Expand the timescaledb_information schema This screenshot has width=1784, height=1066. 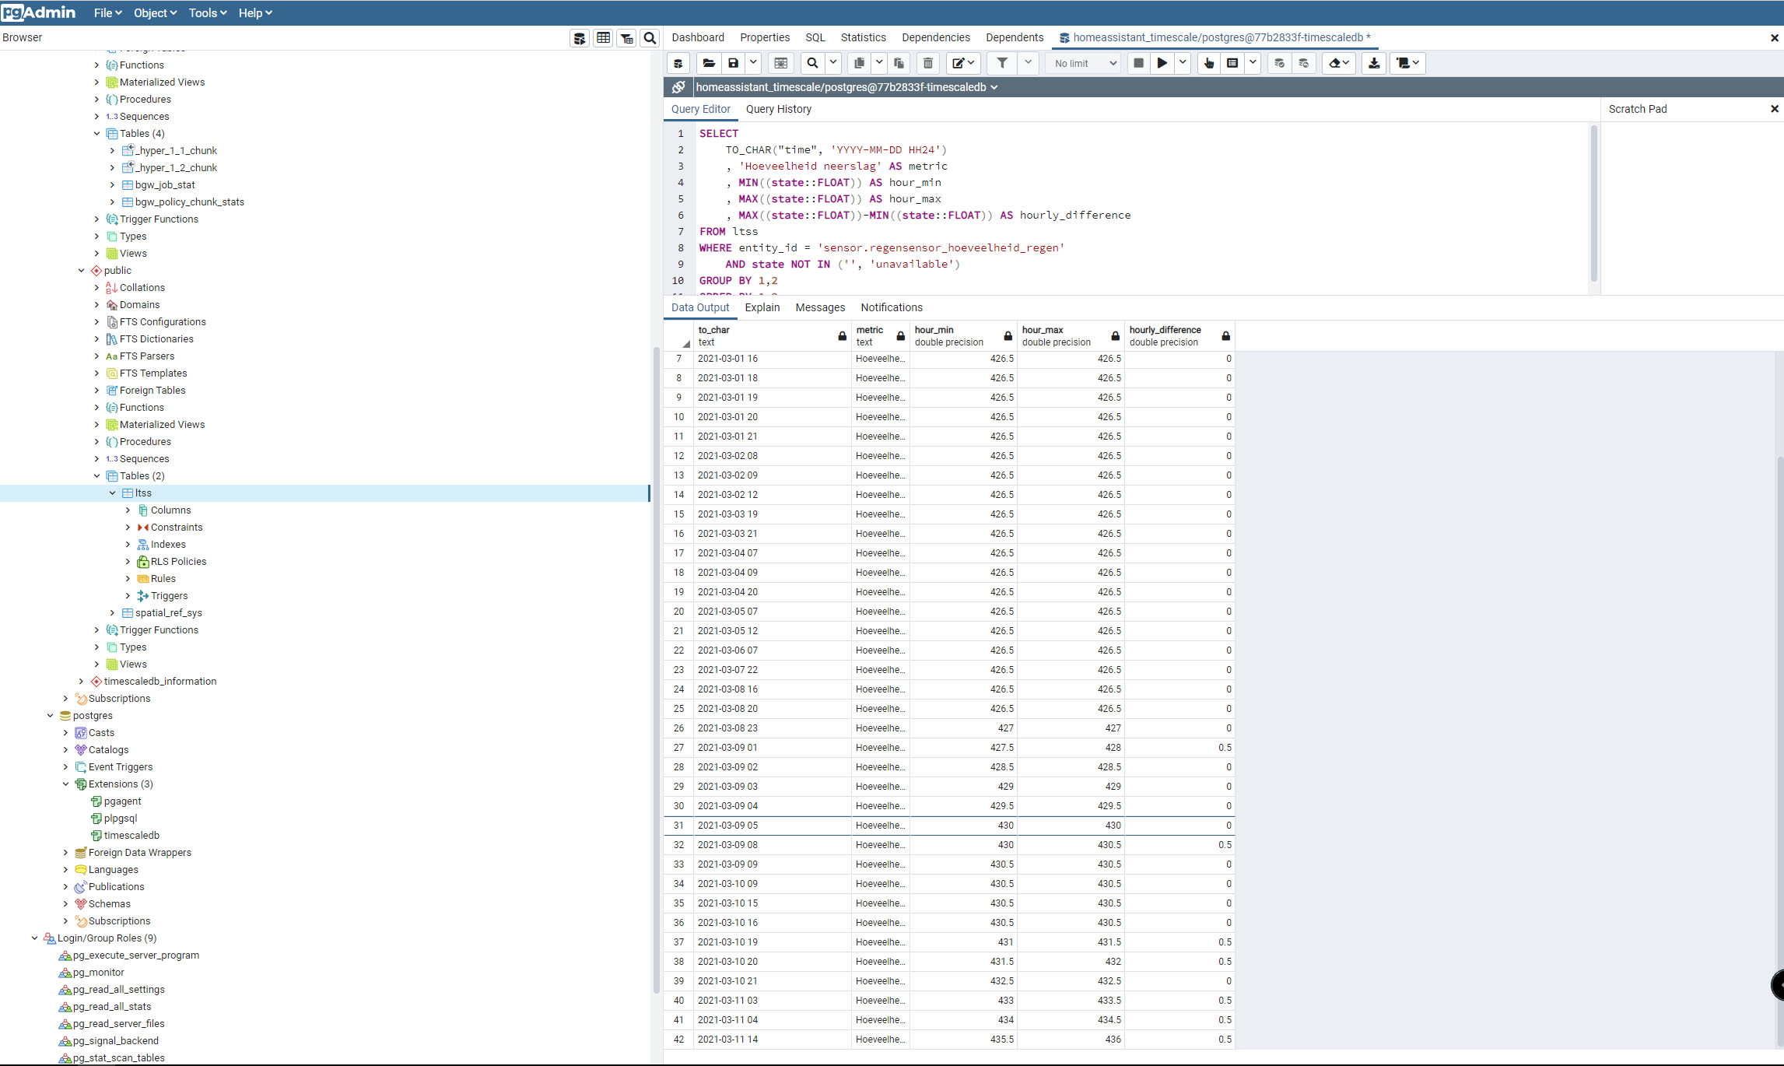pos(81,681)
